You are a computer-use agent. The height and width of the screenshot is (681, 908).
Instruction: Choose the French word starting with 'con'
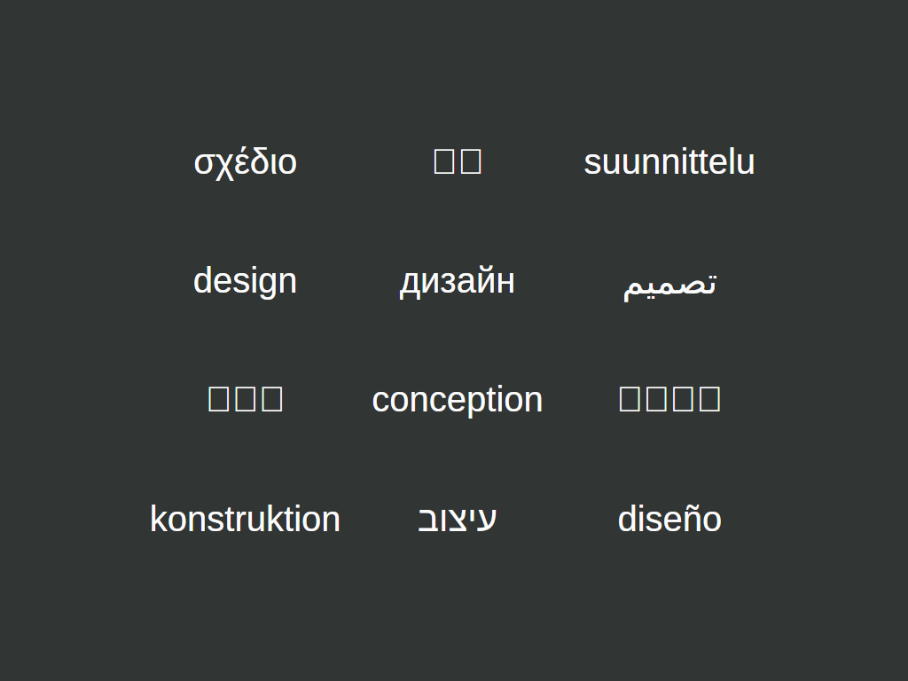tap(458, 400)
